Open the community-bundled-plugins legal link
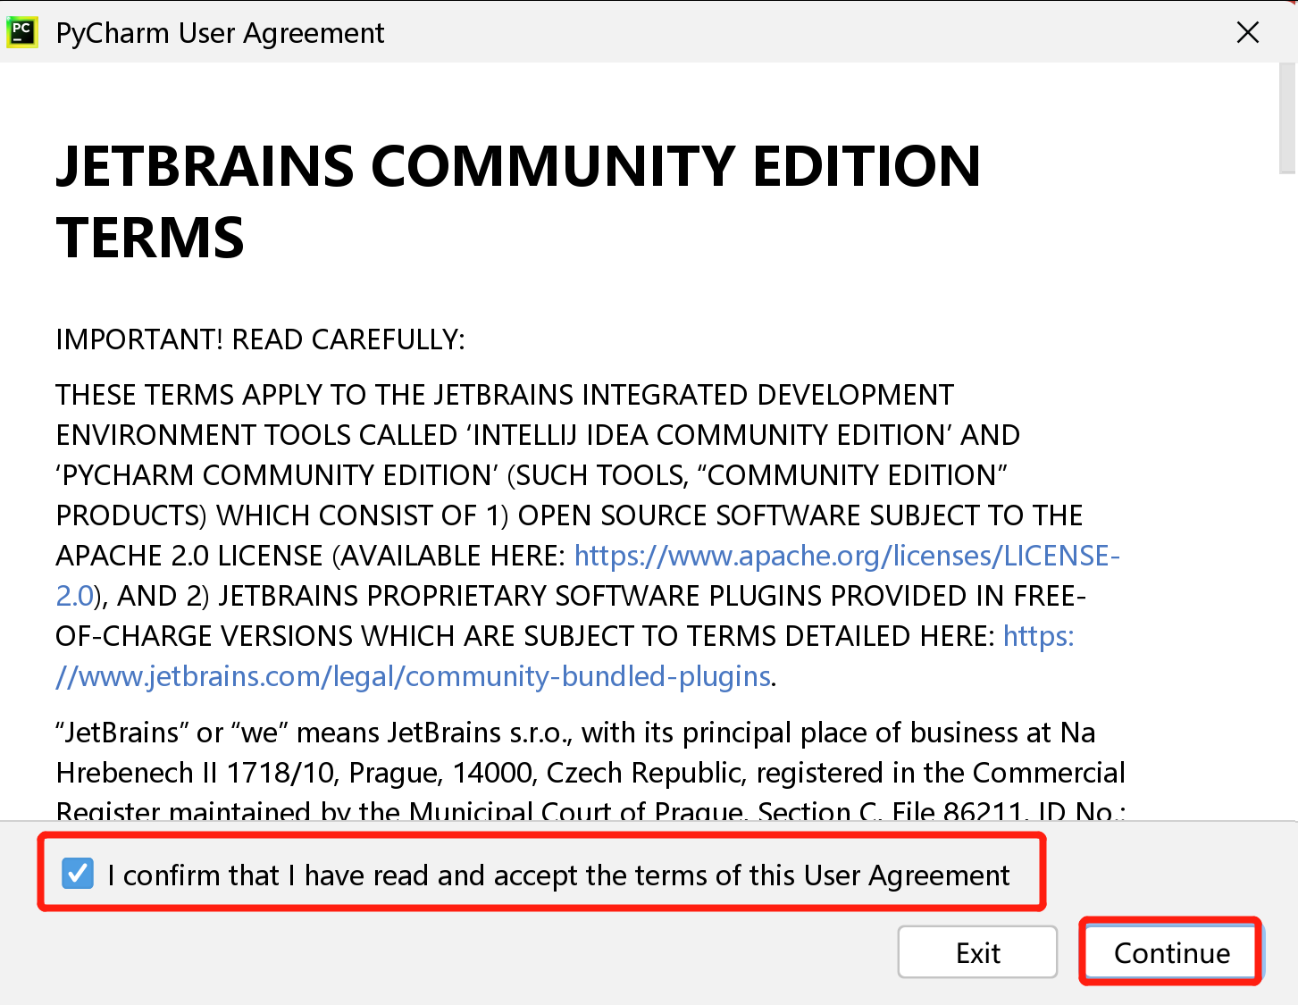Image resolution: width=1298 pixels, height=1005 pixels. (413, 676)
